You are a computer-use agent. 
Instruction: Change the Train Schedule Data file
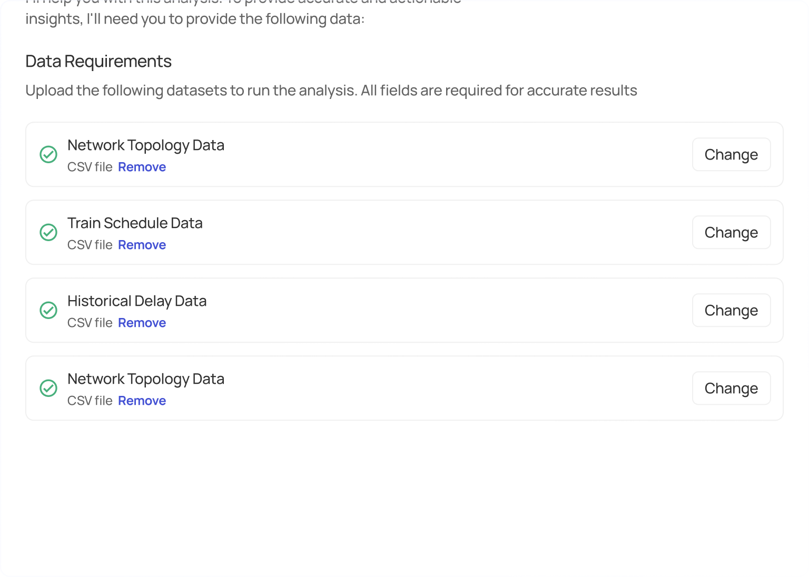(x=731, y=232)
